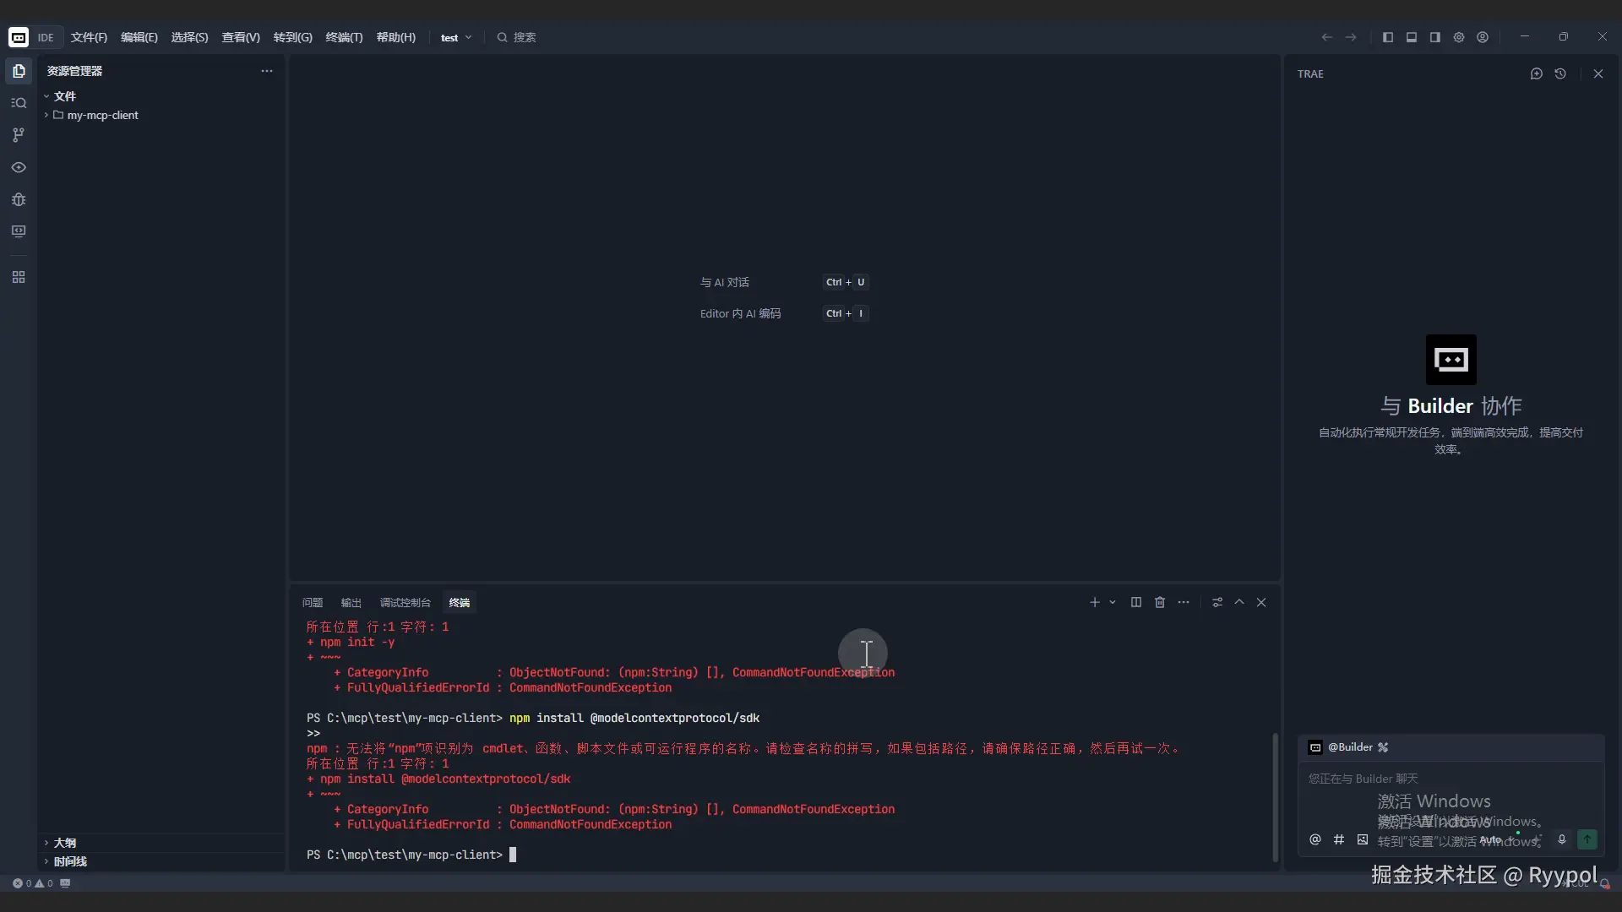Toggle the right side panel layout
The image size is (1622, 912).
(x=1434, y=37)
